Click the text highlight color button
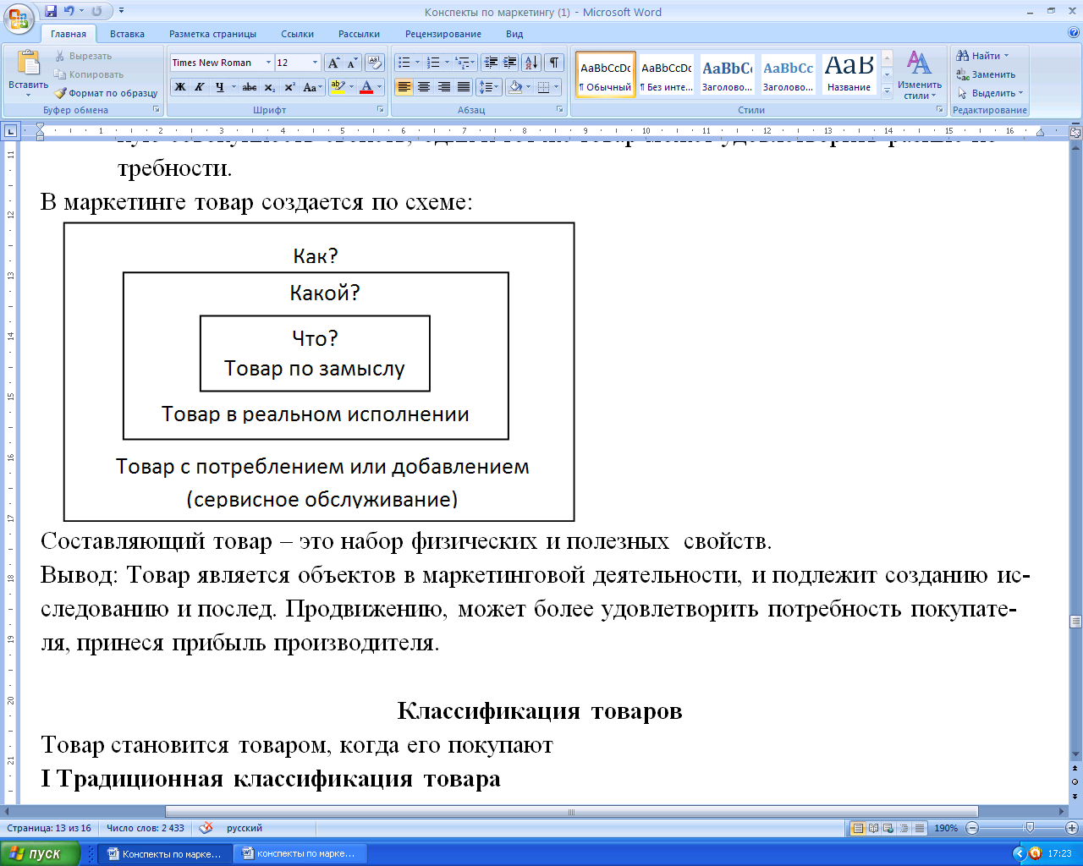Viewport: 1083px width, 866px height. [337, 87]
